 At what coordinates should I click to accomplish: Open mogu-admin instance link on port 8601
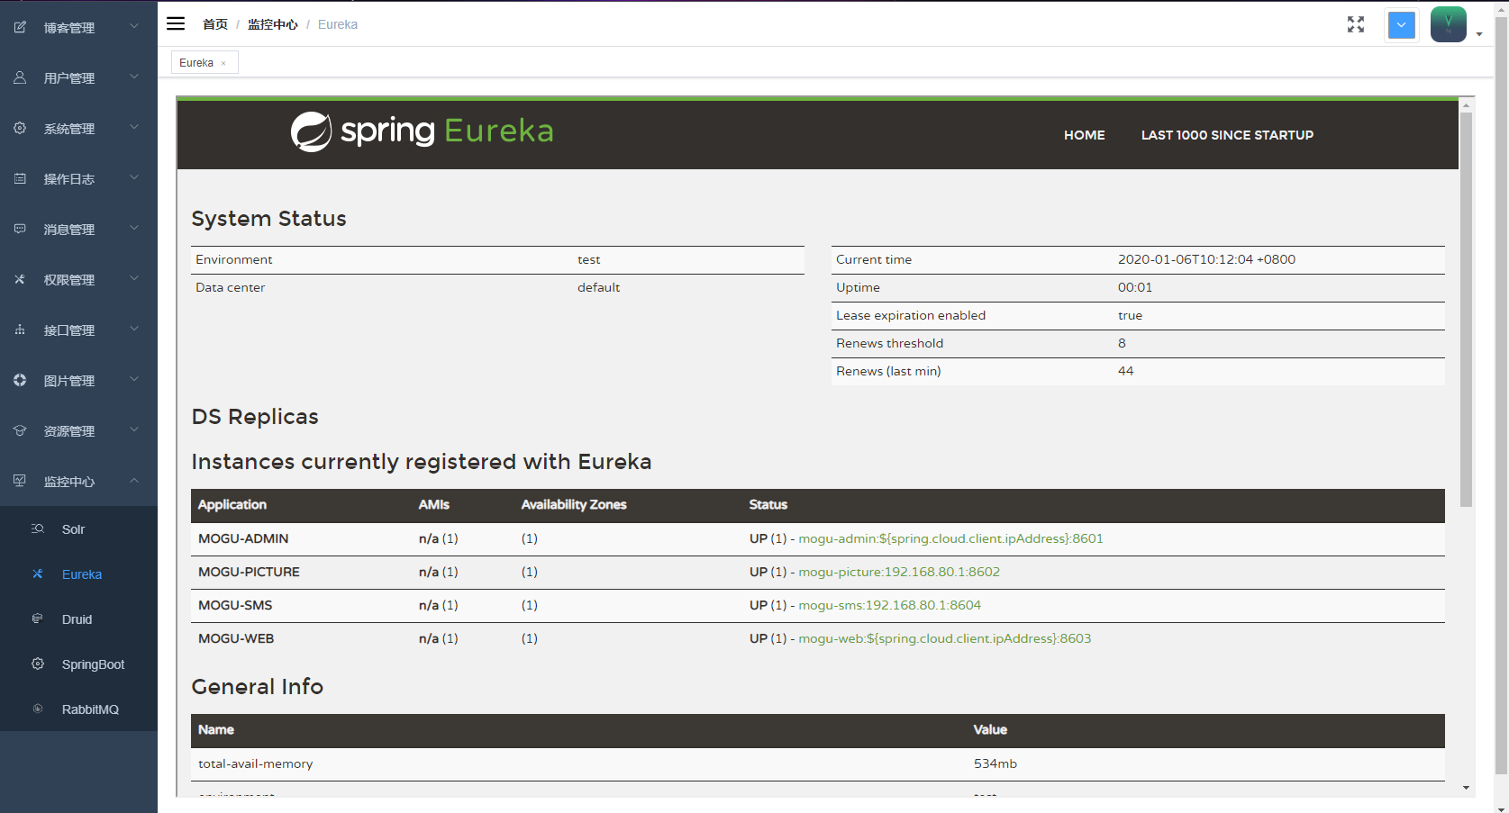coord(950,538)
